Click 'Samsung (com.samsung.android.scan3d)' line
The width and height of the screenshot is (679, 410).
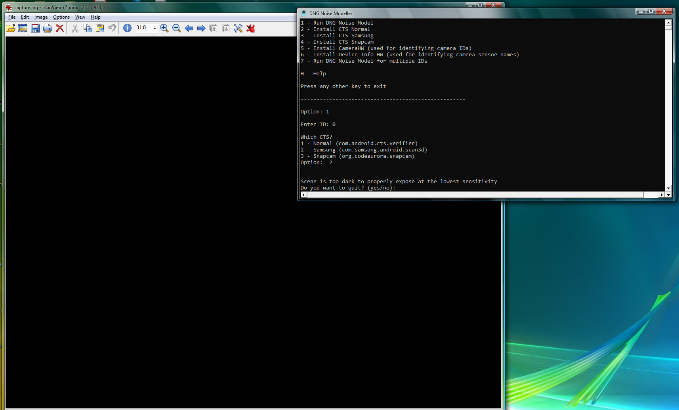click(x=364, y=150)
